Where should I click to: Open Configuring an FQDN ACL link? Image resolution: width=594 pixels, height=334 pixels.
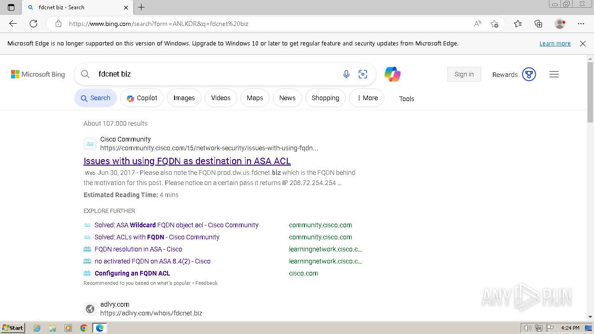132,273
